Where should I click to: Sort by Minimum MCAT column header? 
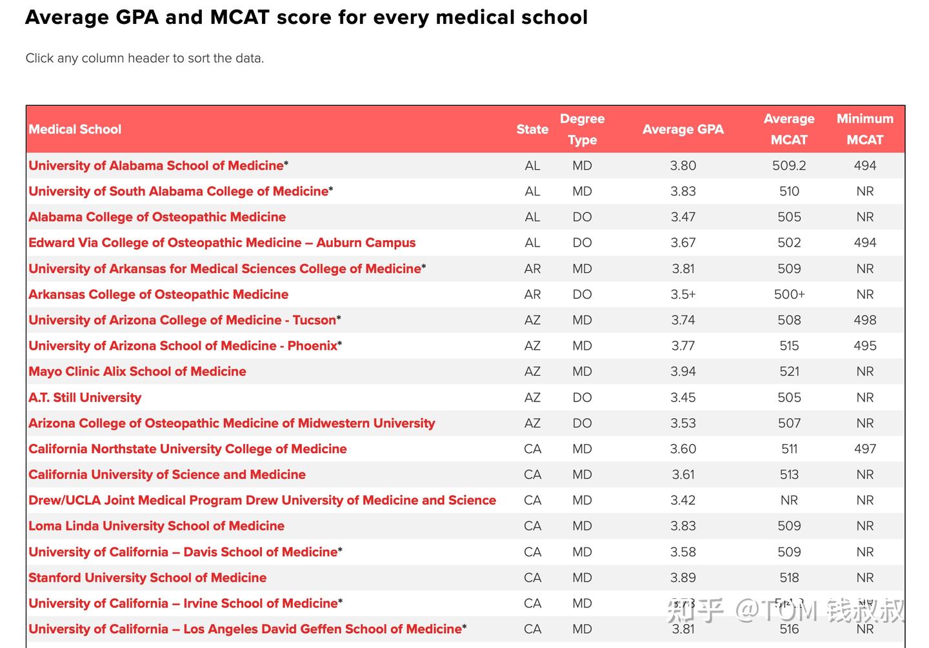click(x=864, y=129)
